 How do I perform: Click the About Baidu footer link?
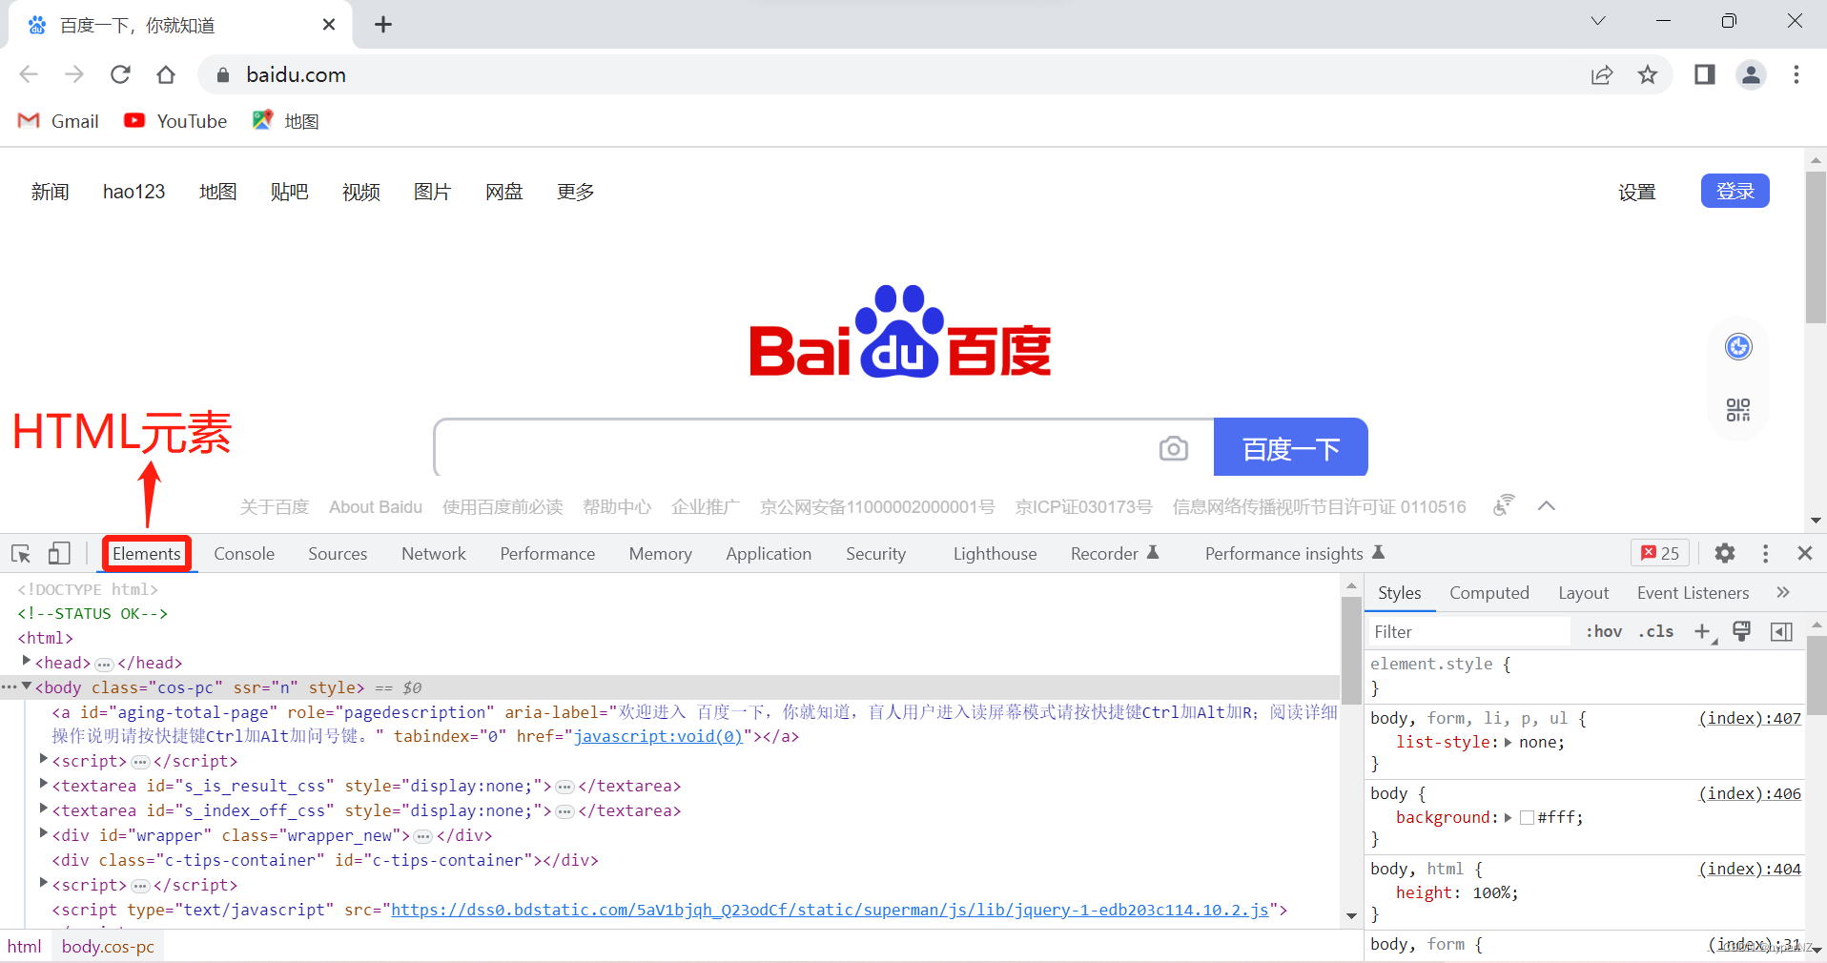point(376,507)
